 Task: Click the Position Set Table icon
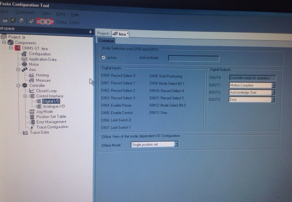coord(32,117)
